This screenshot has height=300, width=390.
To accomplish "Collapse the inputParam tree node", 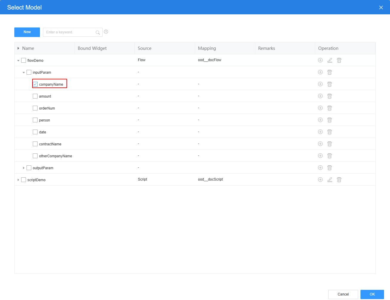I will (x=24, y=73).
